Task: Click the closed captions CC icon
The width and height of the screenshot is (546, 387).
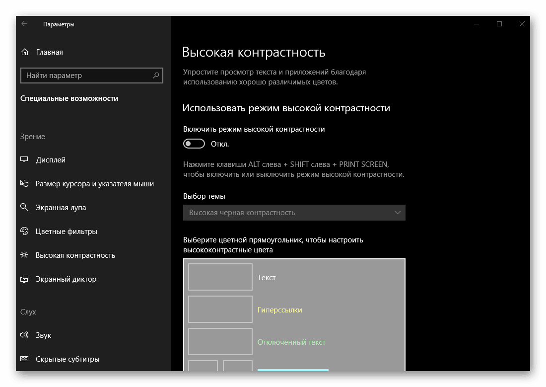Action: 24,359
